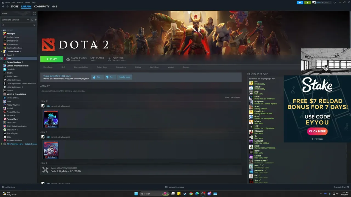Screen dimensions: 351x197
Task: Open the Dota 2 Community Hub
Action: pos(81,67)
